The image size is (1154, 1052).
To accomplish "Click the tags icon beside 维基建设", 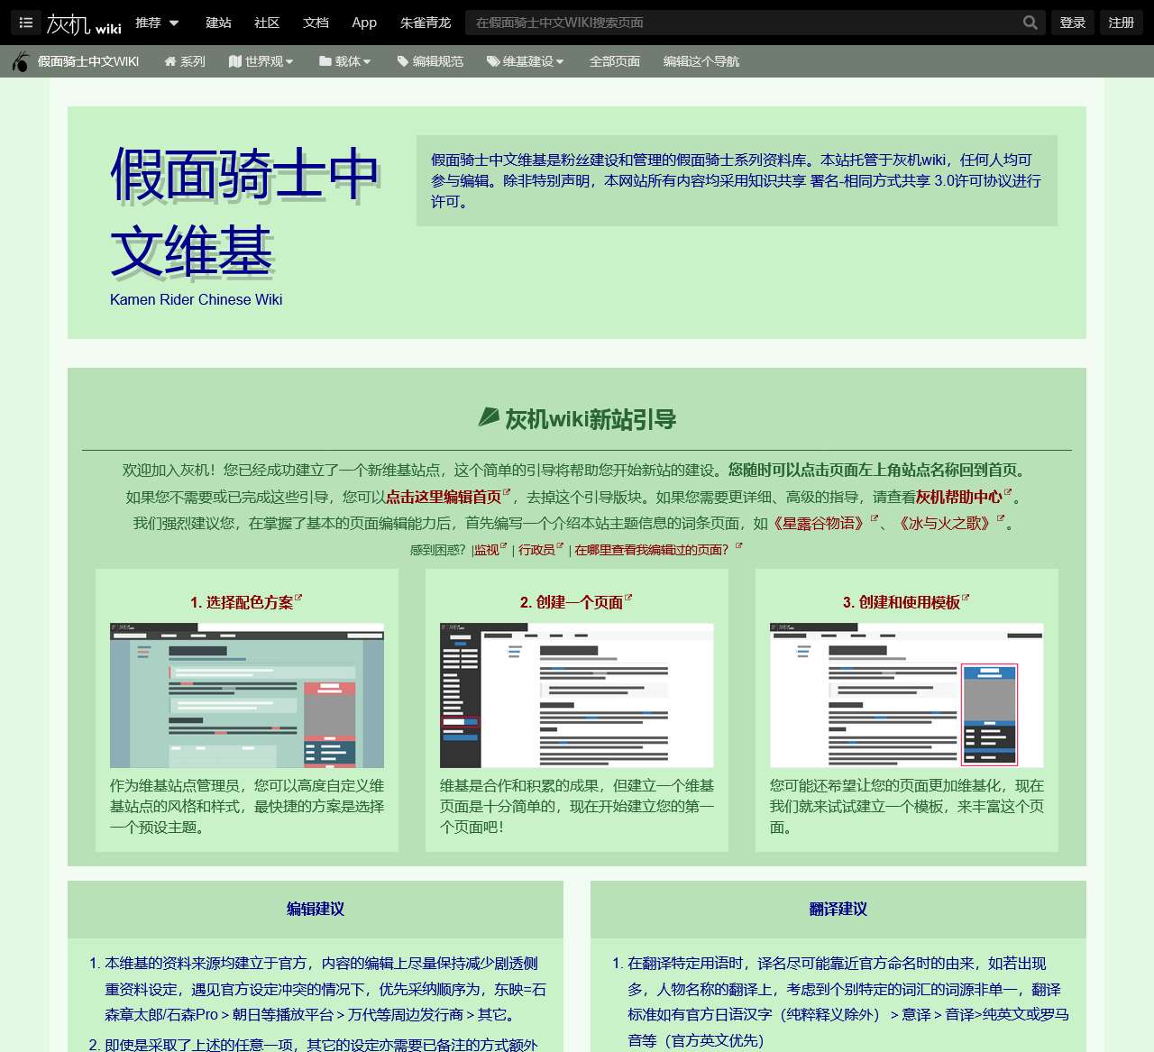I will (x=493, y=61).
